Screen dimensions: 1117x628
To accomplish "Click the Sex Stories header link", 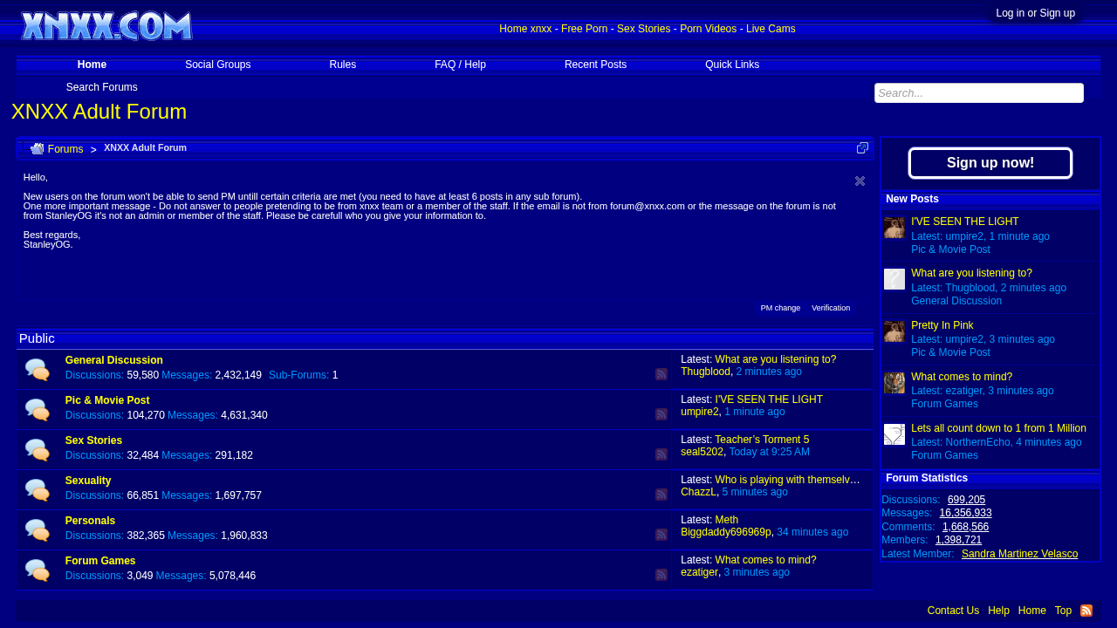I will click(643, 29).
